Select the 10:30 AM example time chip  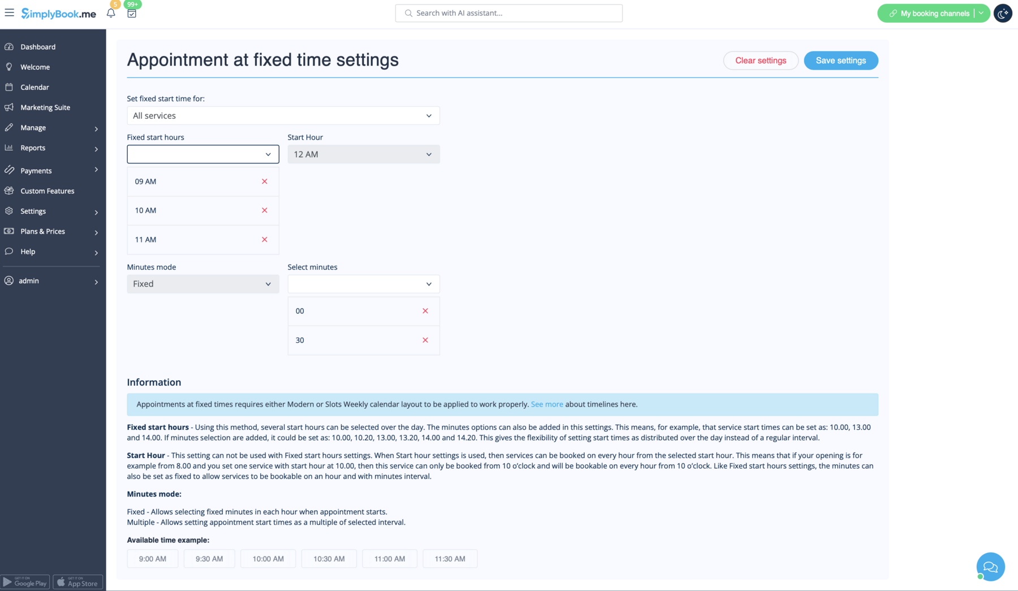(x=329, y=558)
